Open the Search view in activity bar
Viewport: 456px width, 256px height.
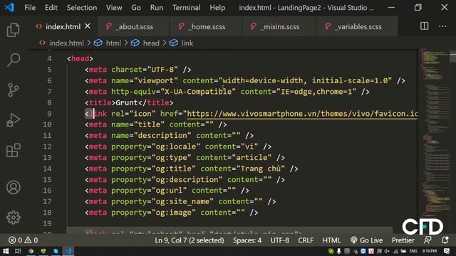click(x=13, y=60)
